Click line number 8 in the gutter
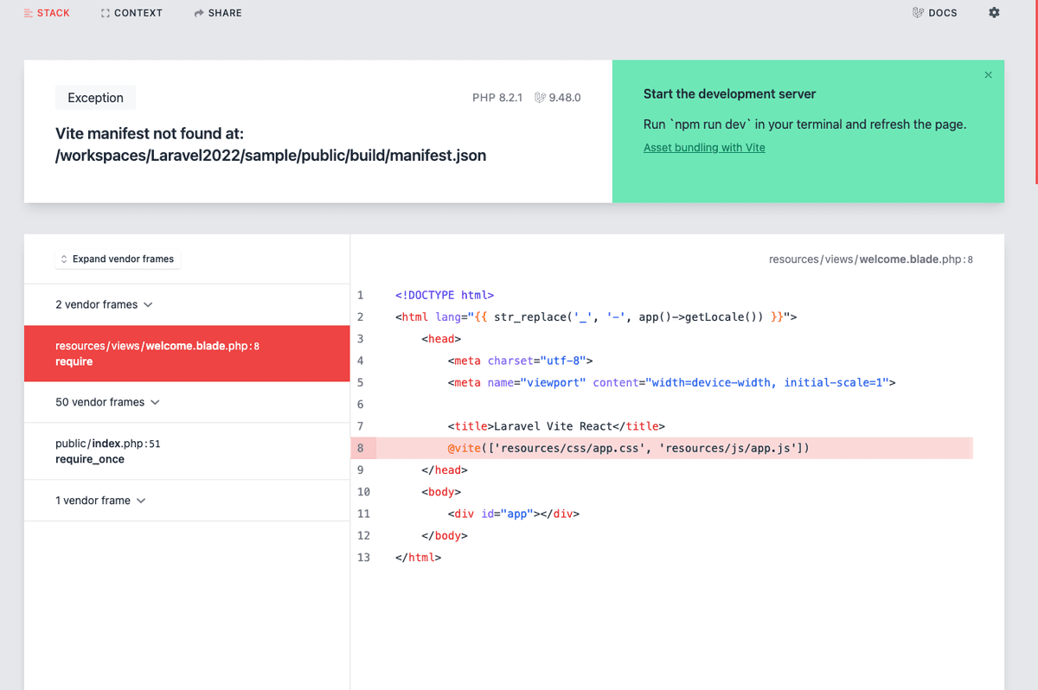The height and width of the screenshot is (690, 1038). (x=361, y=448)
